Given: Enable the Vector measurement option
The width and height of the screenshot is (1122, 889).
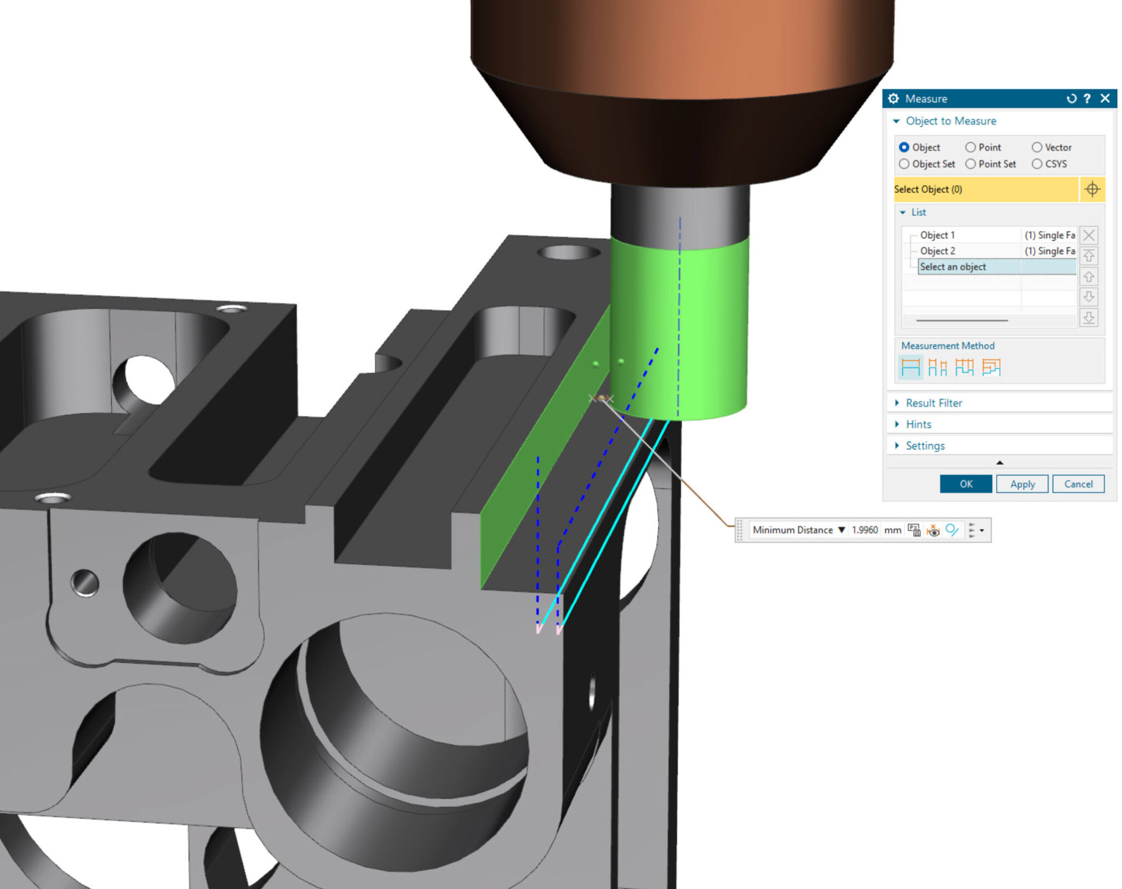Looking at the screenshot, I should coord(1038,147).
